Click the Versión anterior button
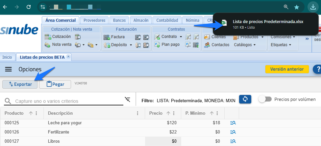 point(287,69)
